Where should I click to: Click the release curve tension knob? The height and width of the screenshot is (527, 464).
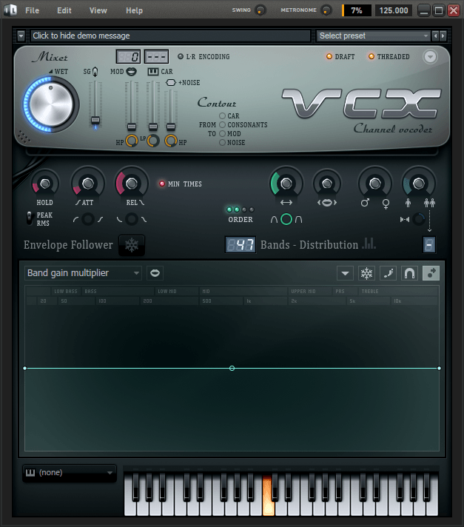coord(132,219)
